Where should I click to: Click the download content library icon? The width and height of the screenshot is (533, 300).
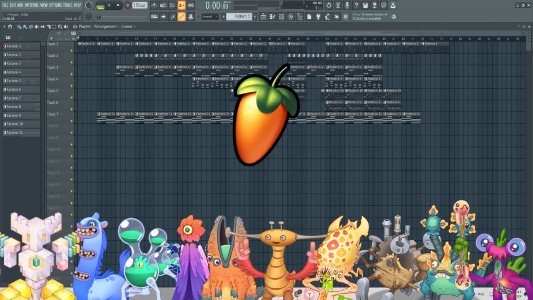(393, 5)
